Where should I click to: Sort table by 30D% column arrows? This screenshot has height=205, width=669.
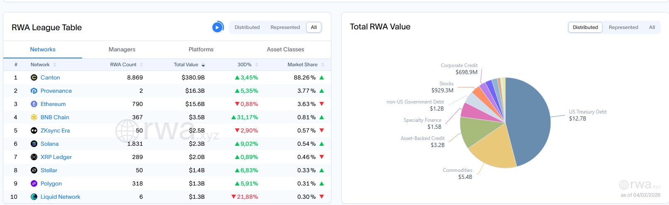(257, 65)
